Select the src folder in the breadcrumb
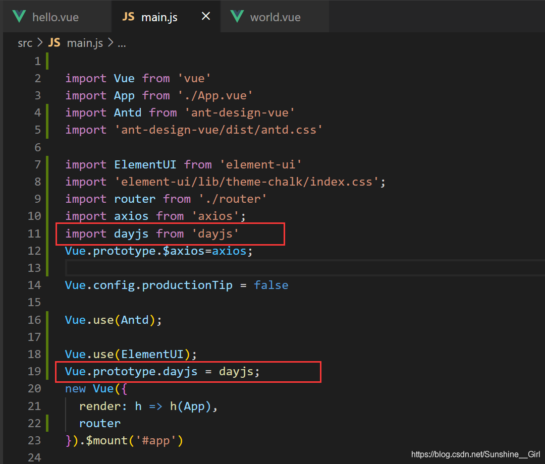 tap(25, 43)
